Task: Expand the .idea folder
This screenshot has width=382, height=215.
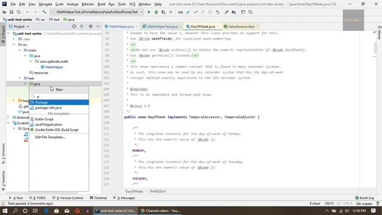Action: (x=14, y=39)
